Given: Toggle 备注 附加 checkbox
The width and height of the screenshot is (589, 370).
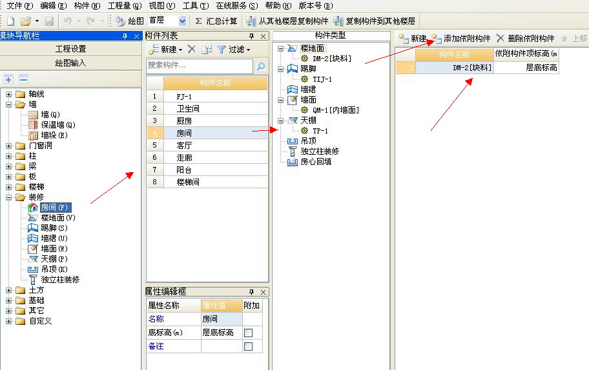Looking at the screenshot, I should pos(248,346).
